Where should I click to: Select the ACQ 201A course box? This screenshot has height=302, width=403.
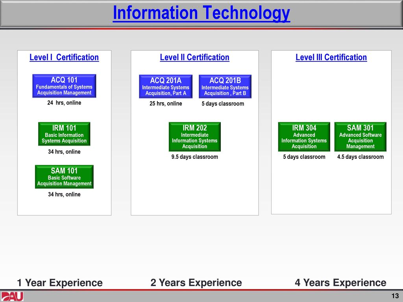coord(166,87)
